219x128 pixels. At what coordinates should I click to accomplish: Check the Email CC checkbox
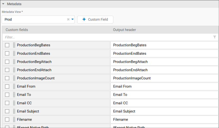coord(7,103)
